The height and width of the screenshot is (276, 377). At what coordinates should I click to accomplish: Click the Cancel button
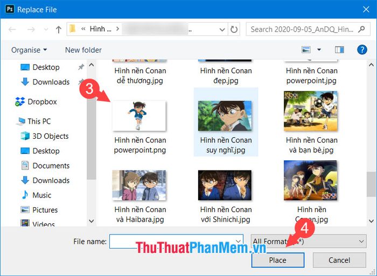[x=339, y=260]
